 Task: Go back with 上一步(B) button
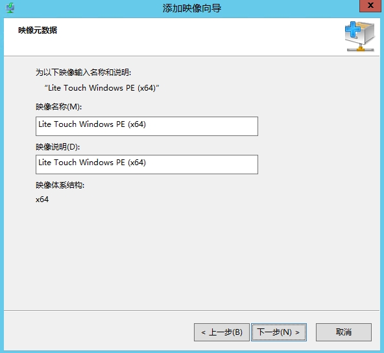click(222, 332)
